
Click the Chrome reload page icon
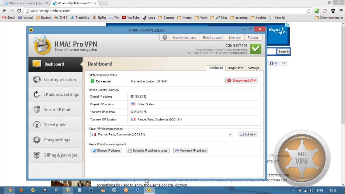pos(19,11)
